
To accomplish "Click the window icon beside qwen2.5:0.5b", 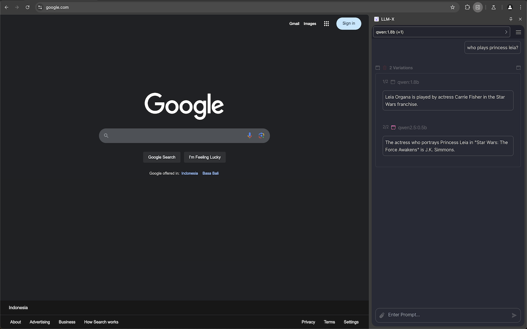I will (x=393, y=127).
